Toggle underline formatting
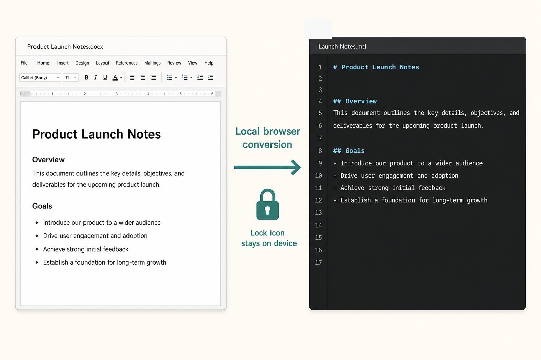This screenshot has height=360, width=541. (x=105, y=77)
